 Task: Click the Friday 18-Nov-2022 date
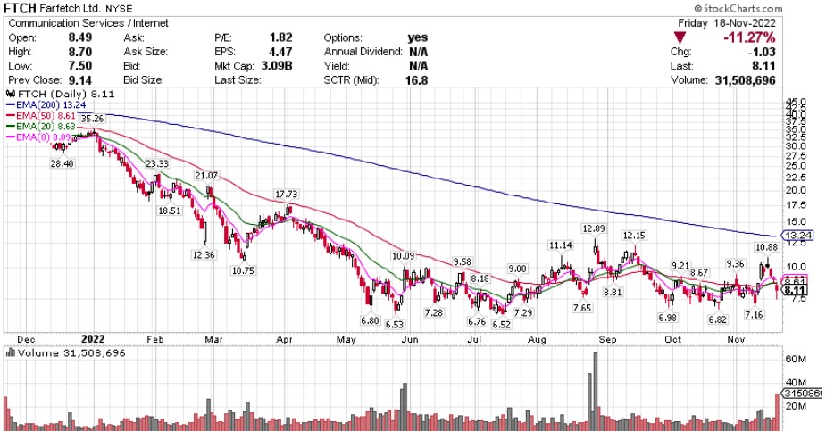point(727,23)
